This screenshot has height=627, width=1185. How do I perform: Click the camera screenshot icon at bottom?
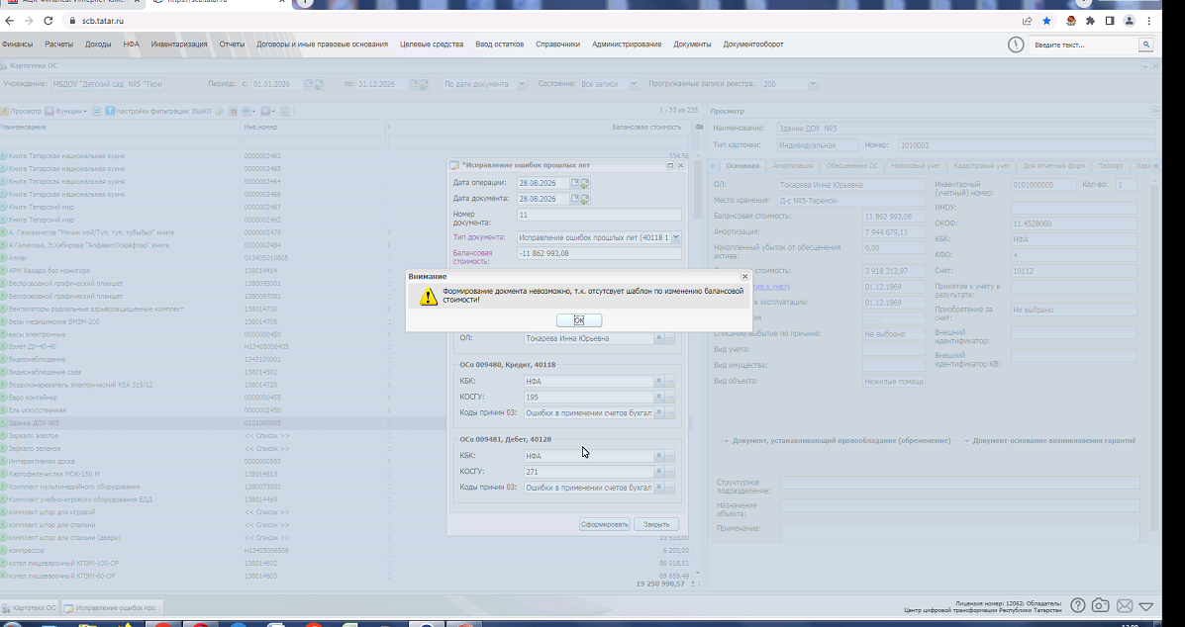coord(1101,605)
